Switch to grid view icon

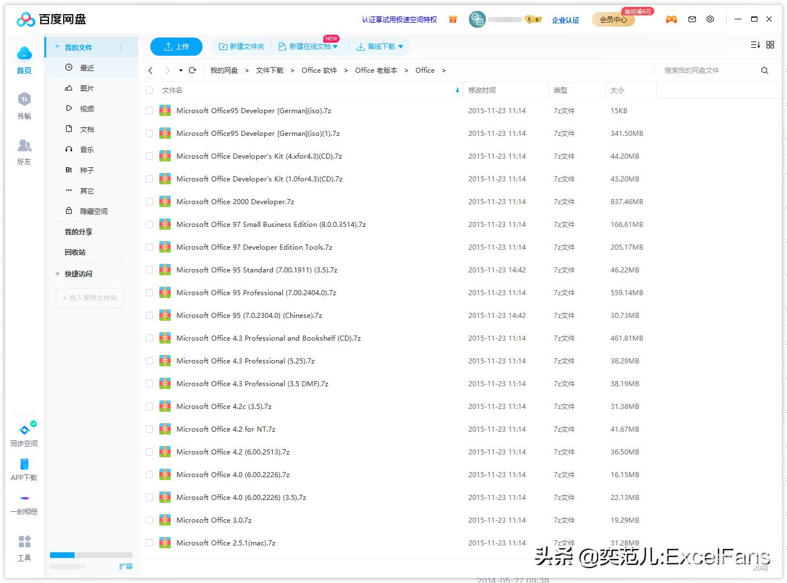tap(770, 44)
